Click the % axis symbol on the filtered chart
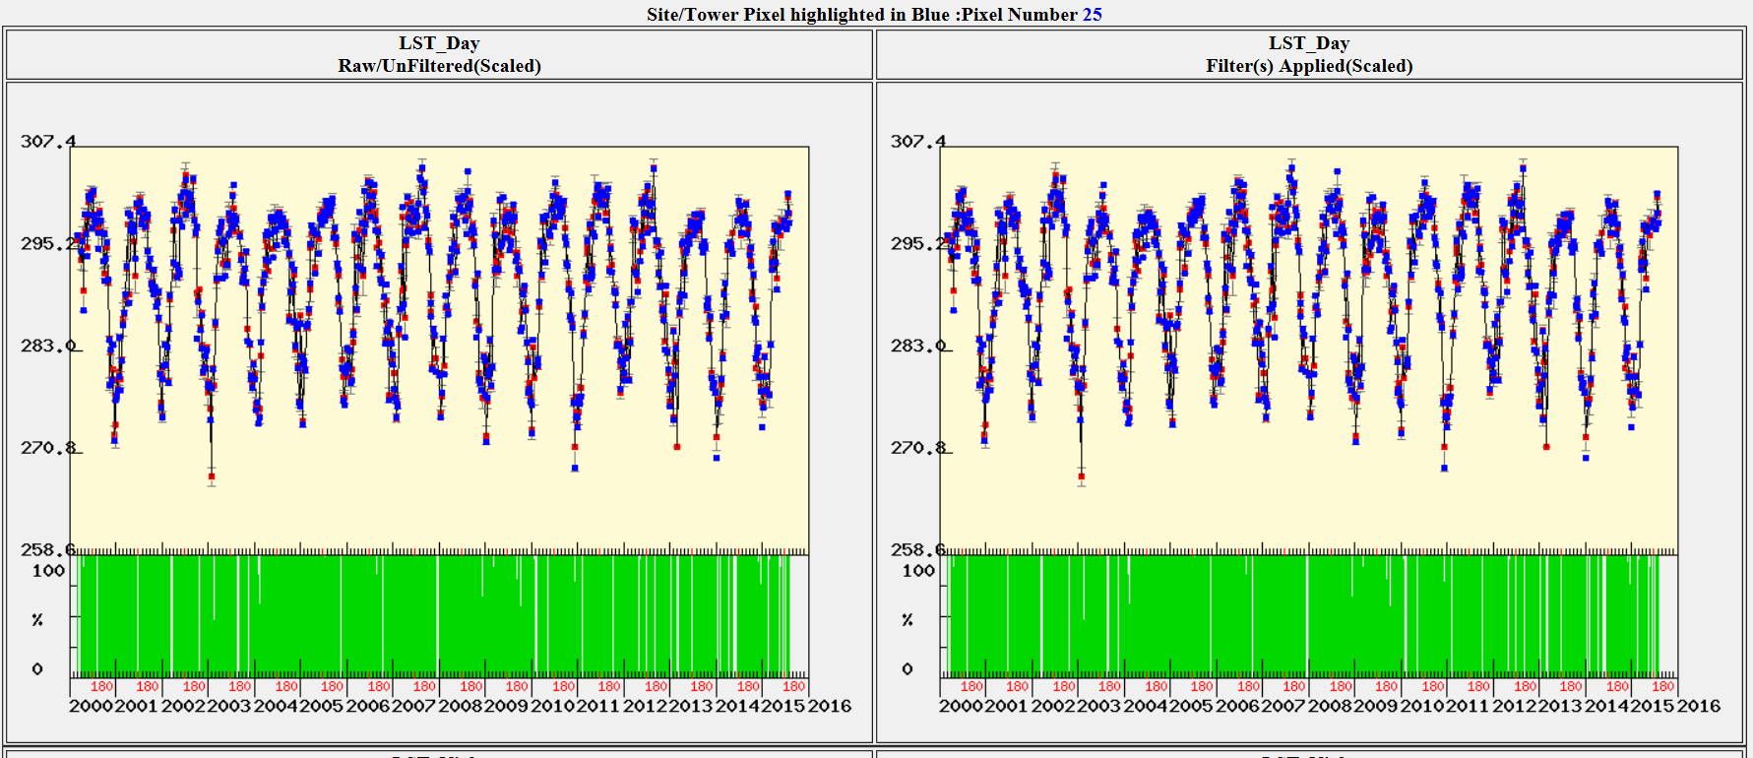This screenshot has height=758, width=1753. pos(908,620)
